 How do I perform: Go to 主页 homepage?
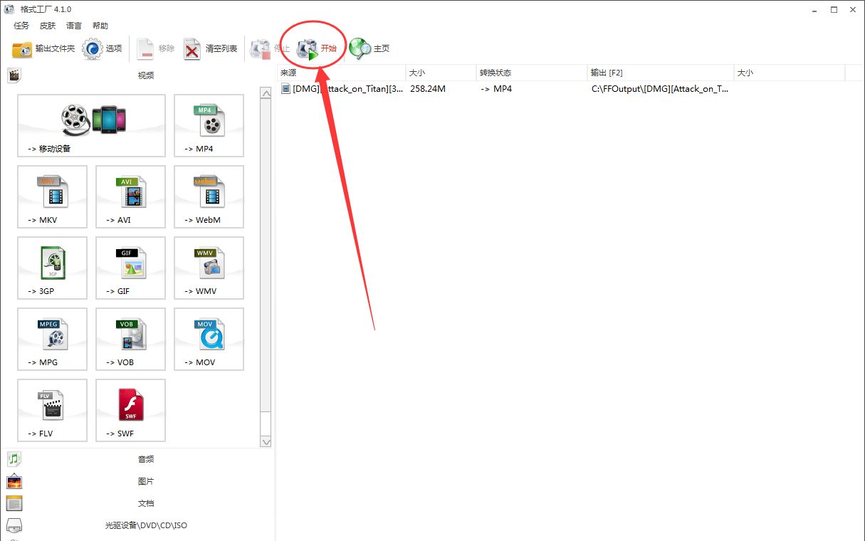pos(370,48)
